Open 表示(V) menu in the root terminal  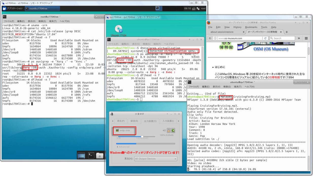click(31, 21)
